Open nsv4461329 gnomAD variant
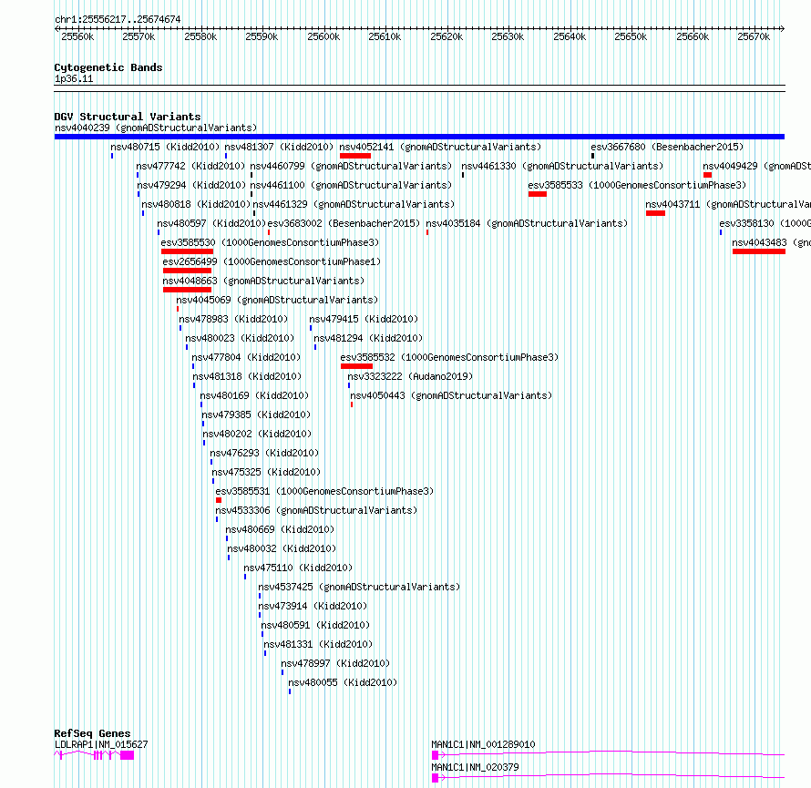Screen dimensions: 811x788 click(354, 204)
